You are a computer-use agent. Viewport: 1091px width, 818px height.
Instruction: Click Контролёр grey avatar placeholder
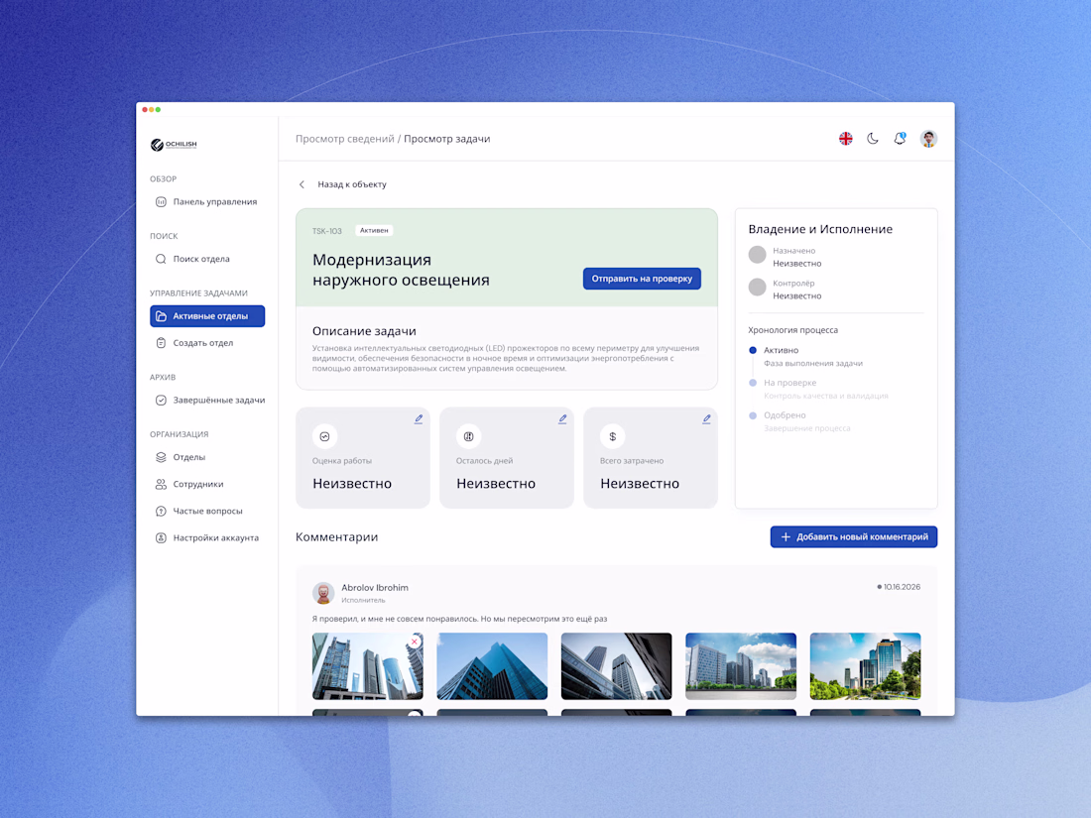coord(757,287)
